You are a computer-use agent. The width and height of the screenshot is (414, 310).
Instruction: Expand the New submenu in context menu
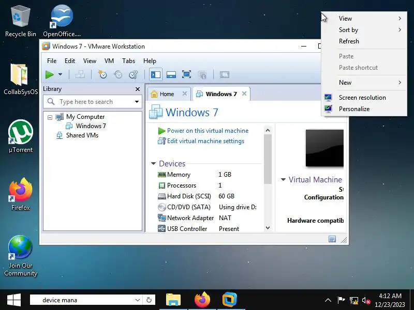tap(364, 83)
